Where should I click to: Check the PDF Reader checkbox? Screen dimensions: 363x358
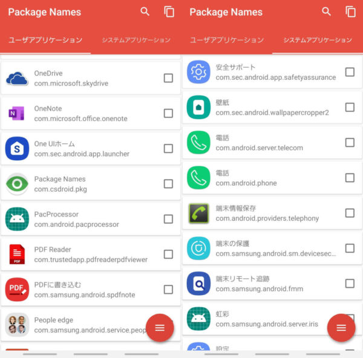(x=168, y=255)
